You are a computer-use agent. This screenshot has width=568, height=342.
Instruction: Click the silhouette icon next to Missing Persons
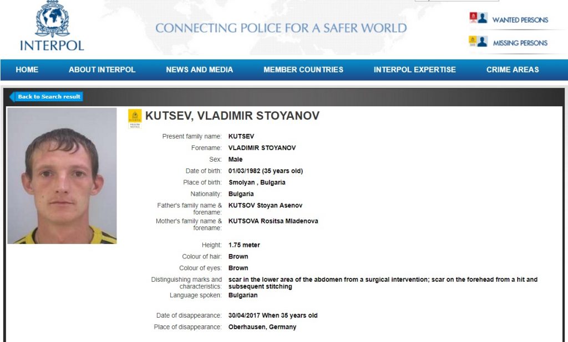coord(482,41)
